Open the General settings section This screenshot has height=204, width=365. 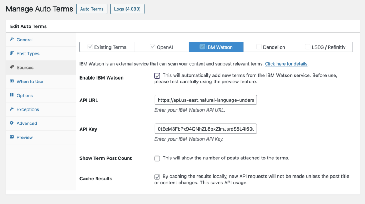41,40
